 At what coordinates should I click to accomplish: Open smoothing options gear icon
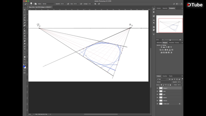click(x=95, y=4)
